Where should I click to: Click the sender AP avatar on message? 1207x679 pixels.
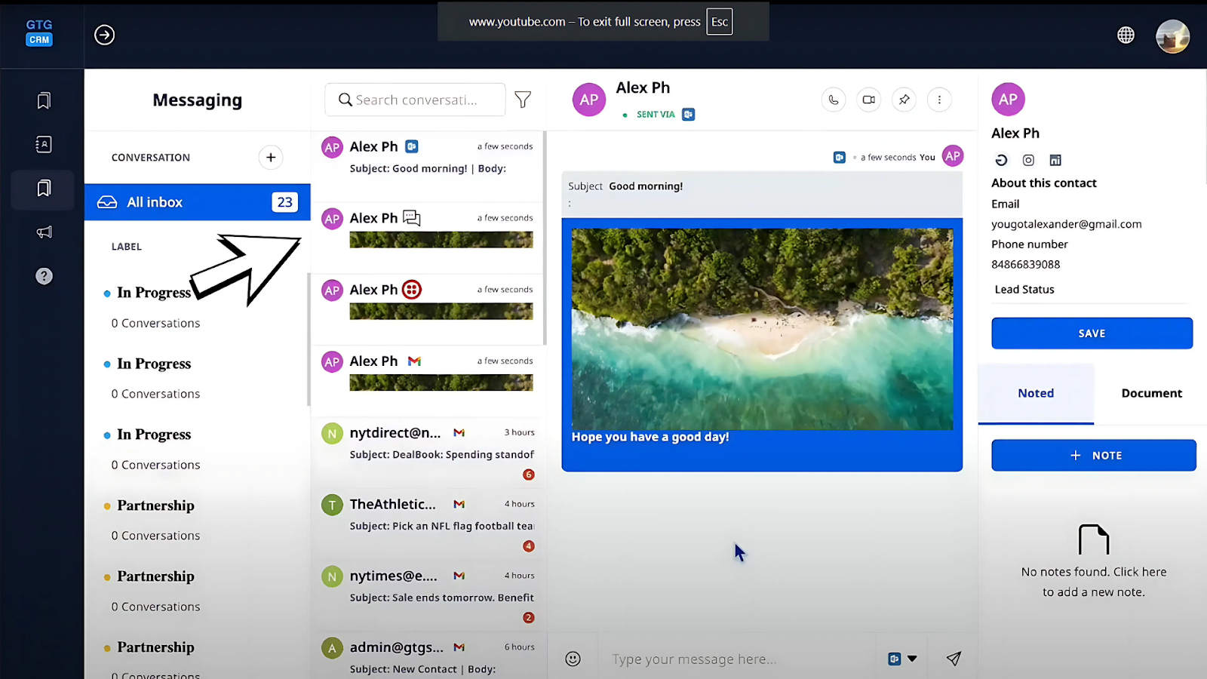[x=953, y=156]
